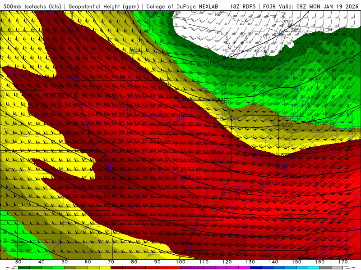The image size is (361, 270).
Task: Click the 5220 height contour label
Action: point(287,125)
